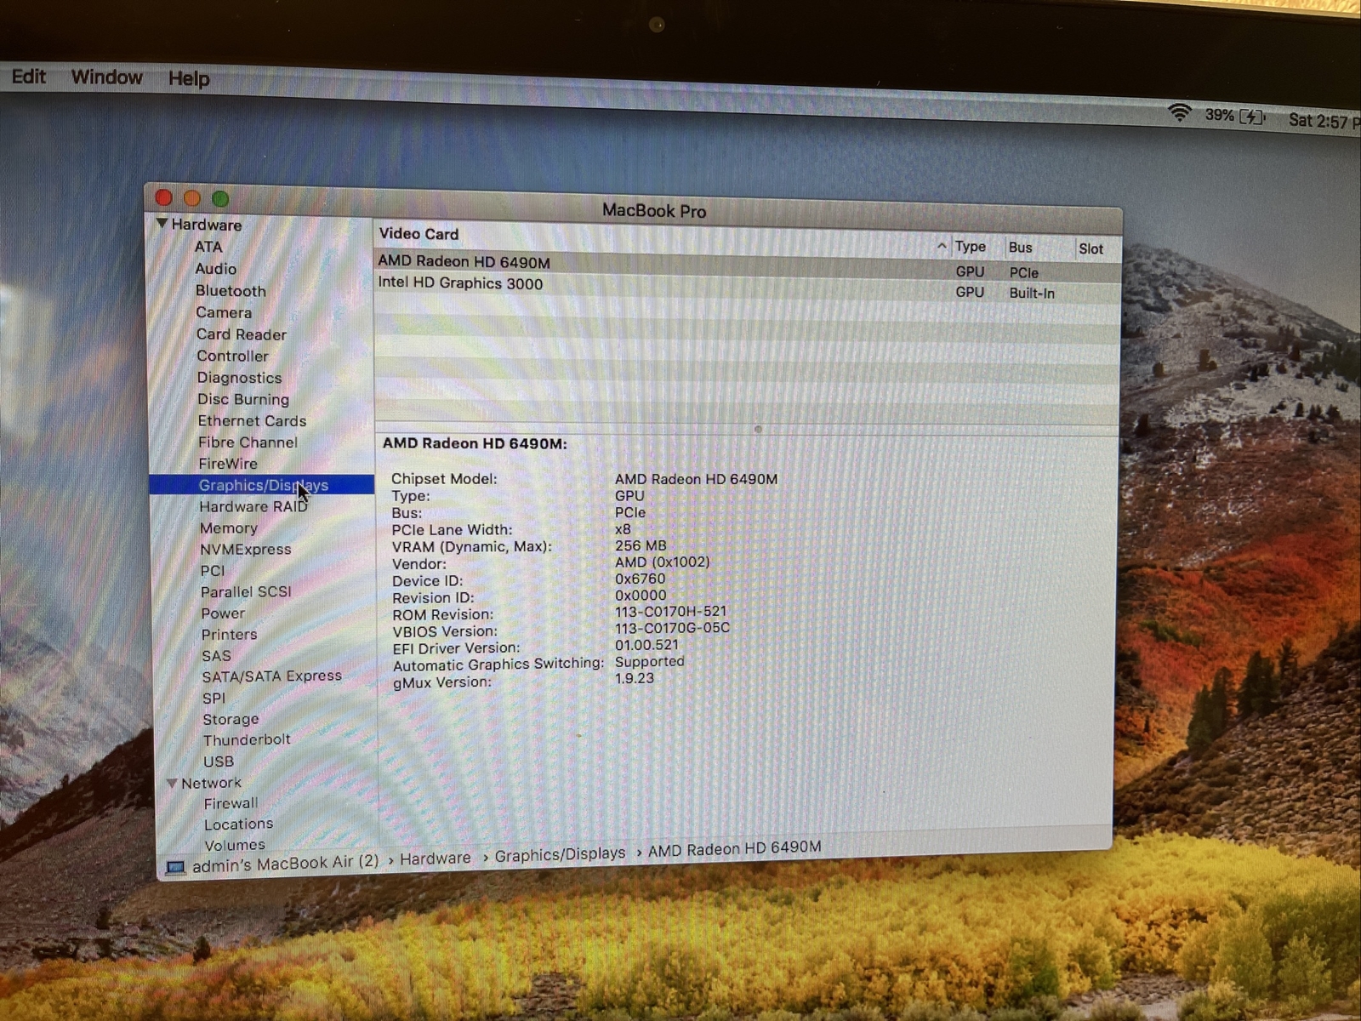The image size is (1361, 1021).
Task: Select SPI in the sidebar
Action: 214,699
